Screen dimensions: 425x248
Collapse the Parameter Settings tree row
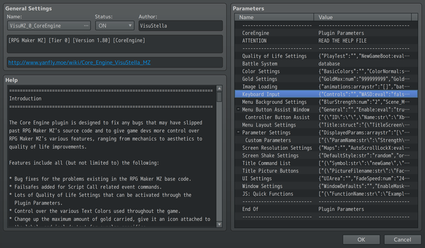pyautogui.click(x=238, y=132)
